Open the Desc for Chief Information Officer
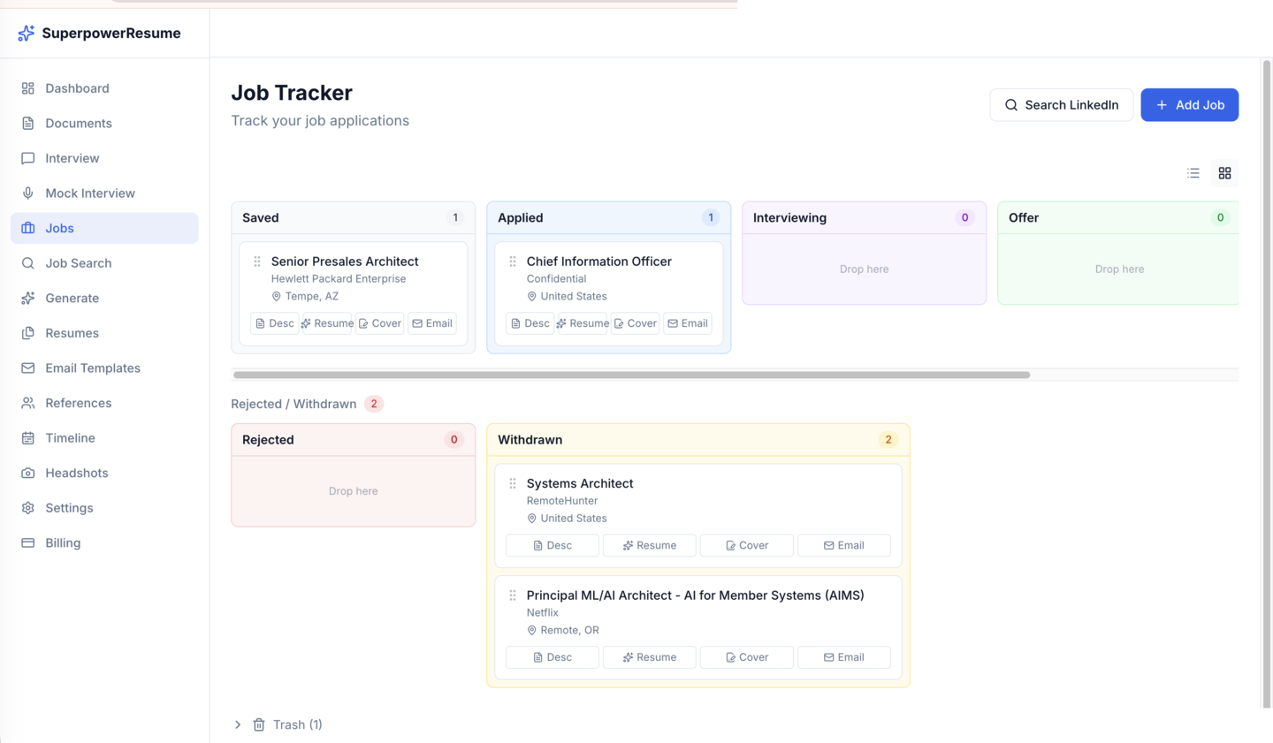The width and height of the screenshot is (1273, 743). 530,323
